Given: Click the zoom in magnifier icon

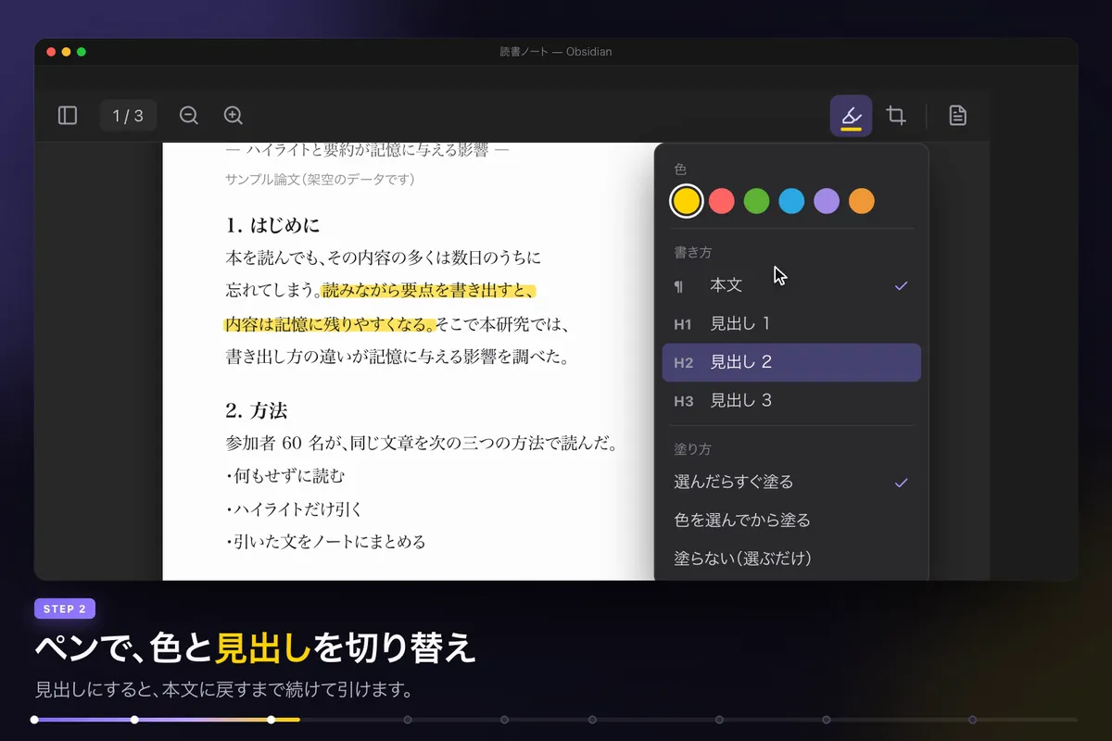Looking at the screenshot, I should 234,116.
